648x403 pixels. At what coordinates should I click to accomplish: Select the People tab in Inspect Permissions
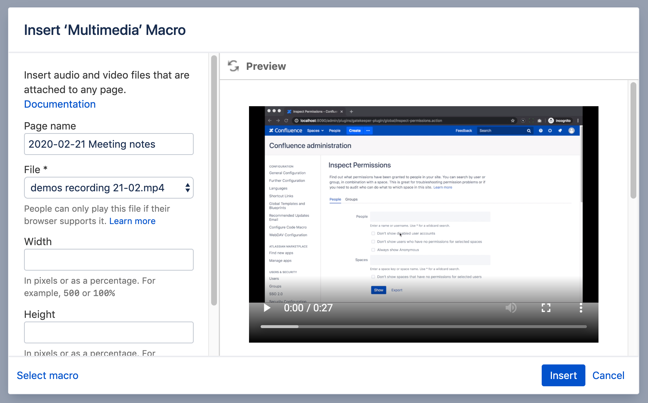click(335, 199)
